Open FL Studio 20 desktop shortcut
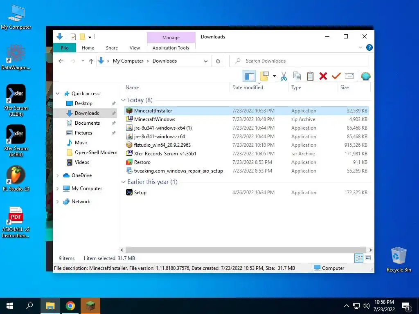 16,178
